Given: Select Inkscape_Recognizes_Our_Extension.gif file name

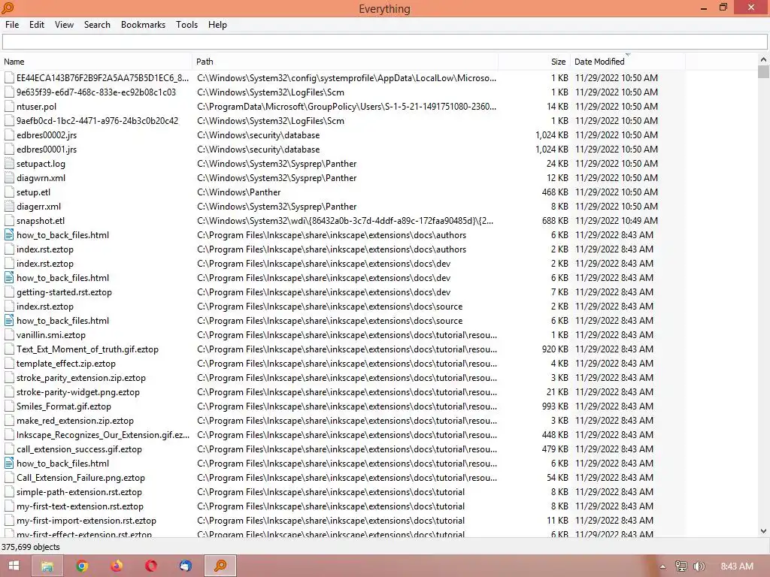Looking at the screenshot, I should pyautogui.click(x=102, y=435).
